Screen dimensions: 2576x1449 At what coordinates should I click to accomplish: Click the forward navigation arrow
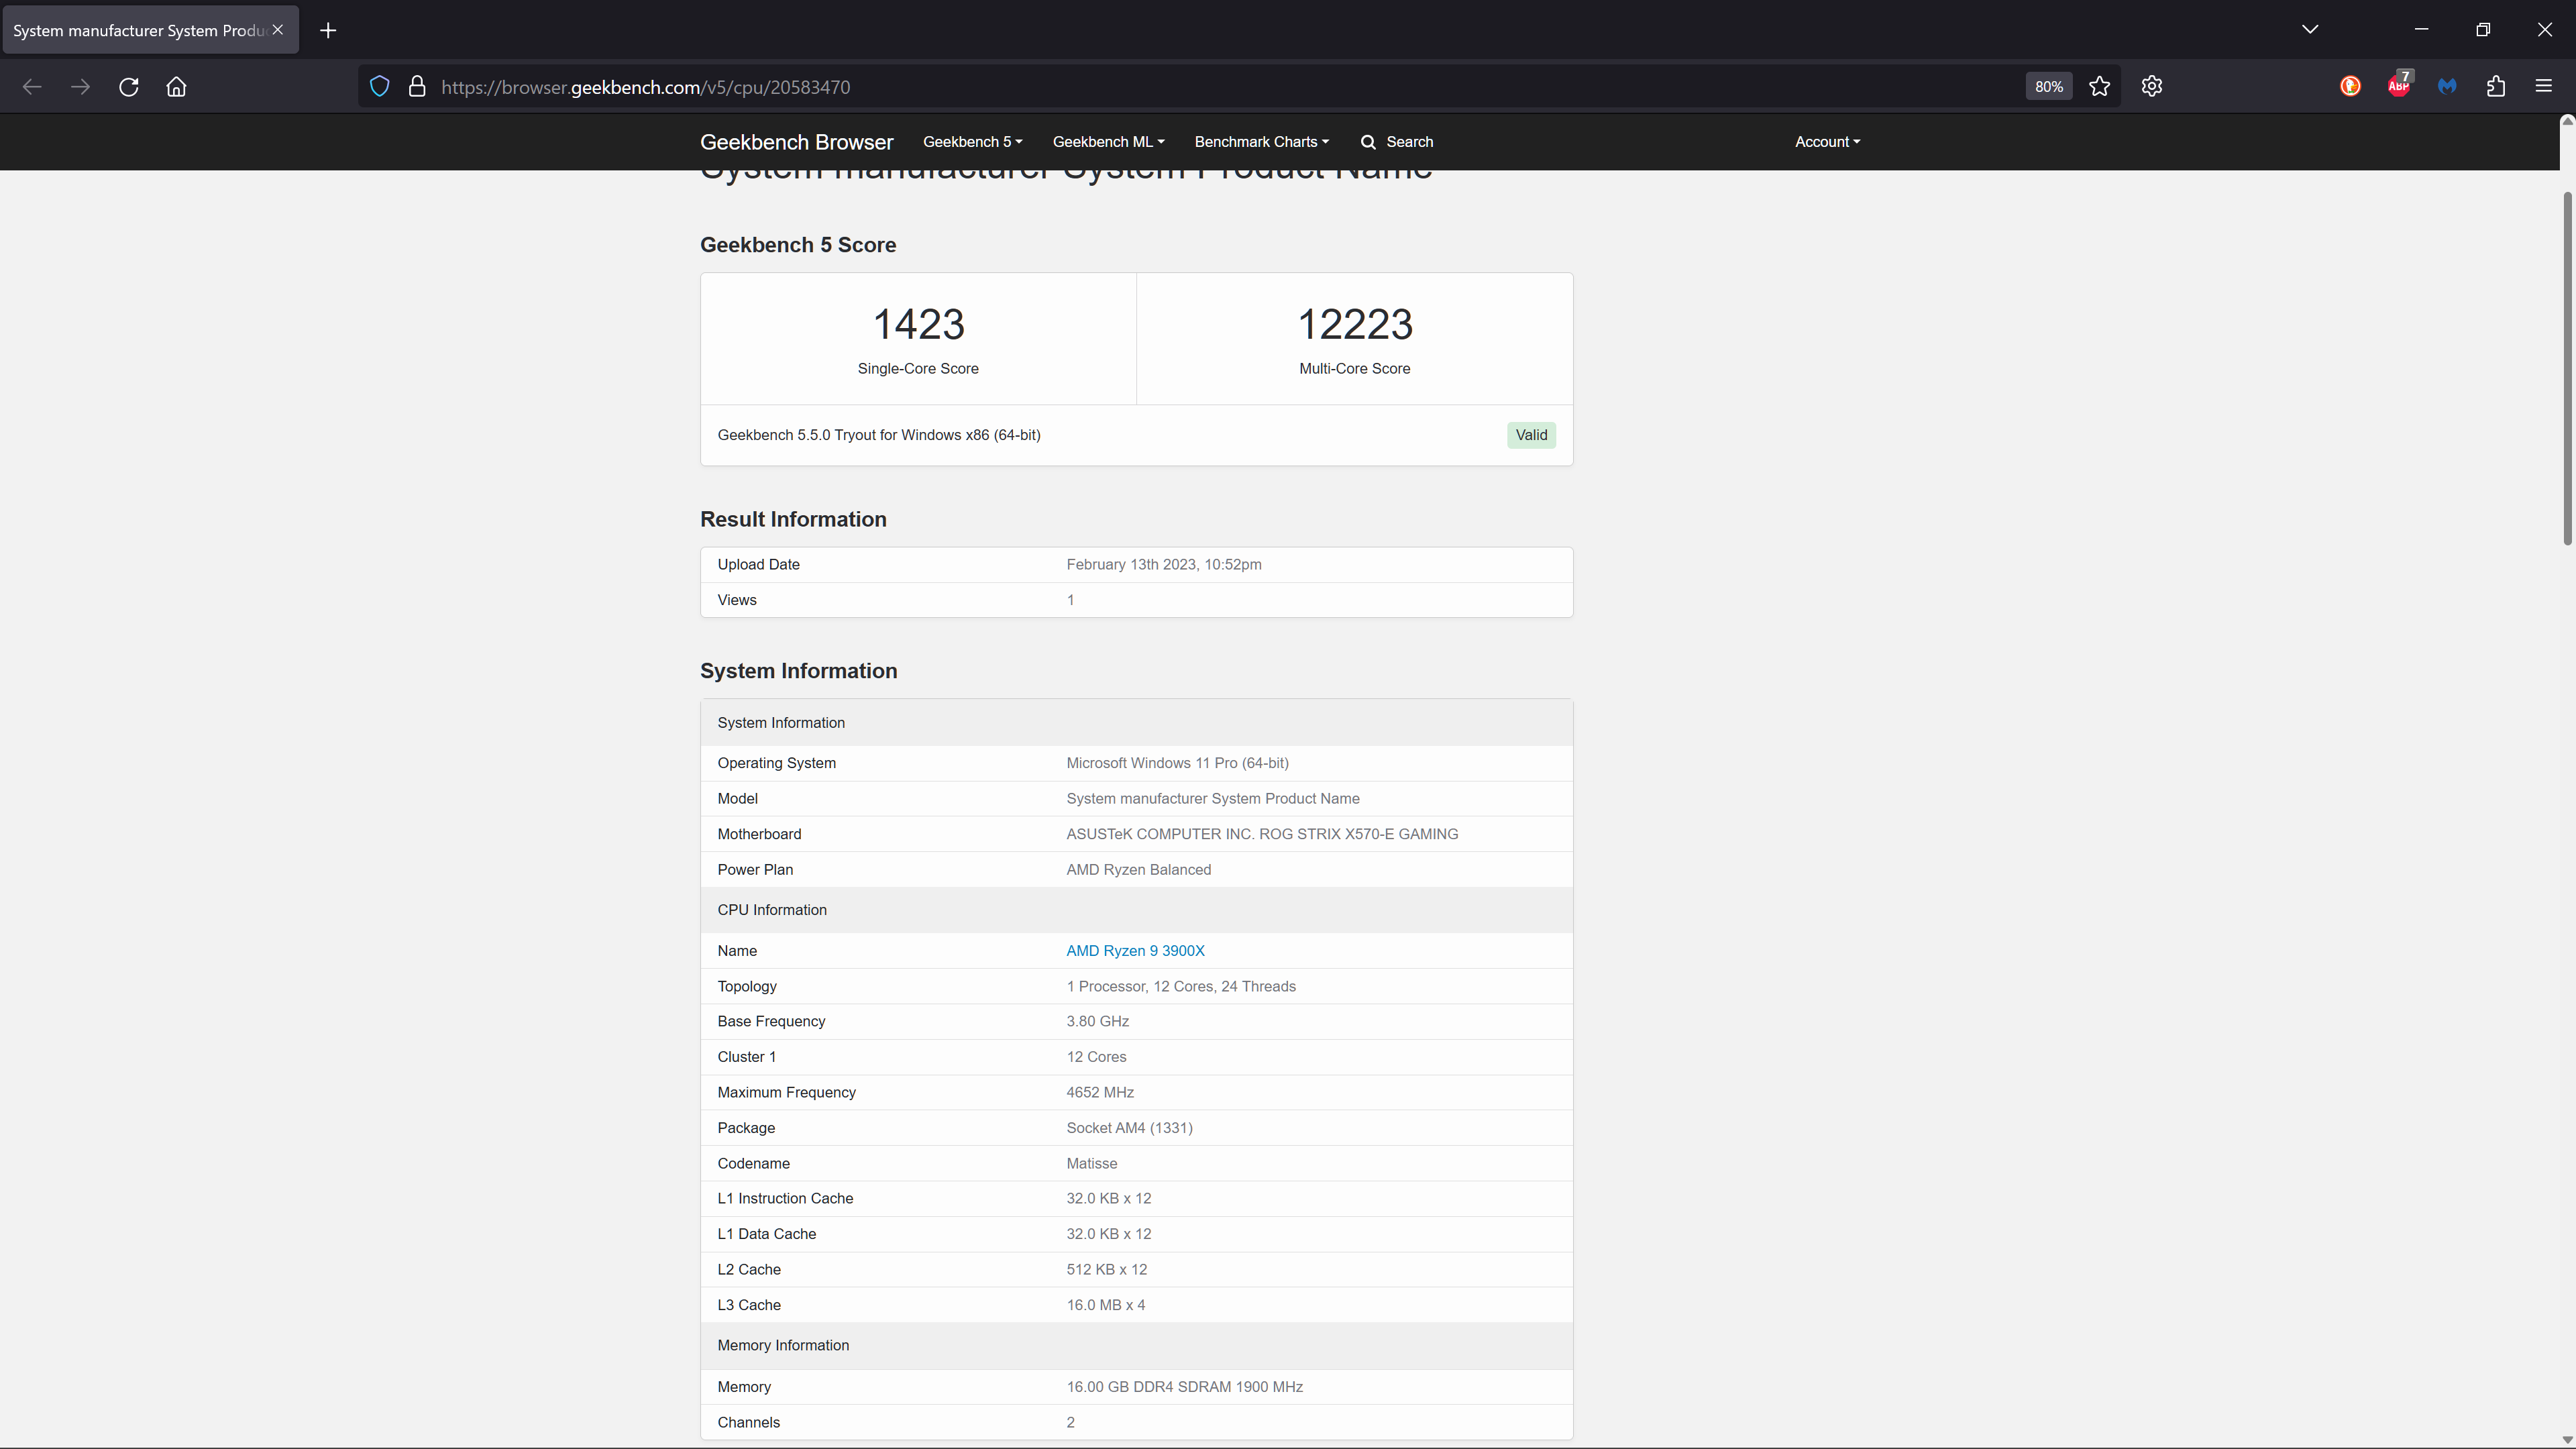click(80, 87)
